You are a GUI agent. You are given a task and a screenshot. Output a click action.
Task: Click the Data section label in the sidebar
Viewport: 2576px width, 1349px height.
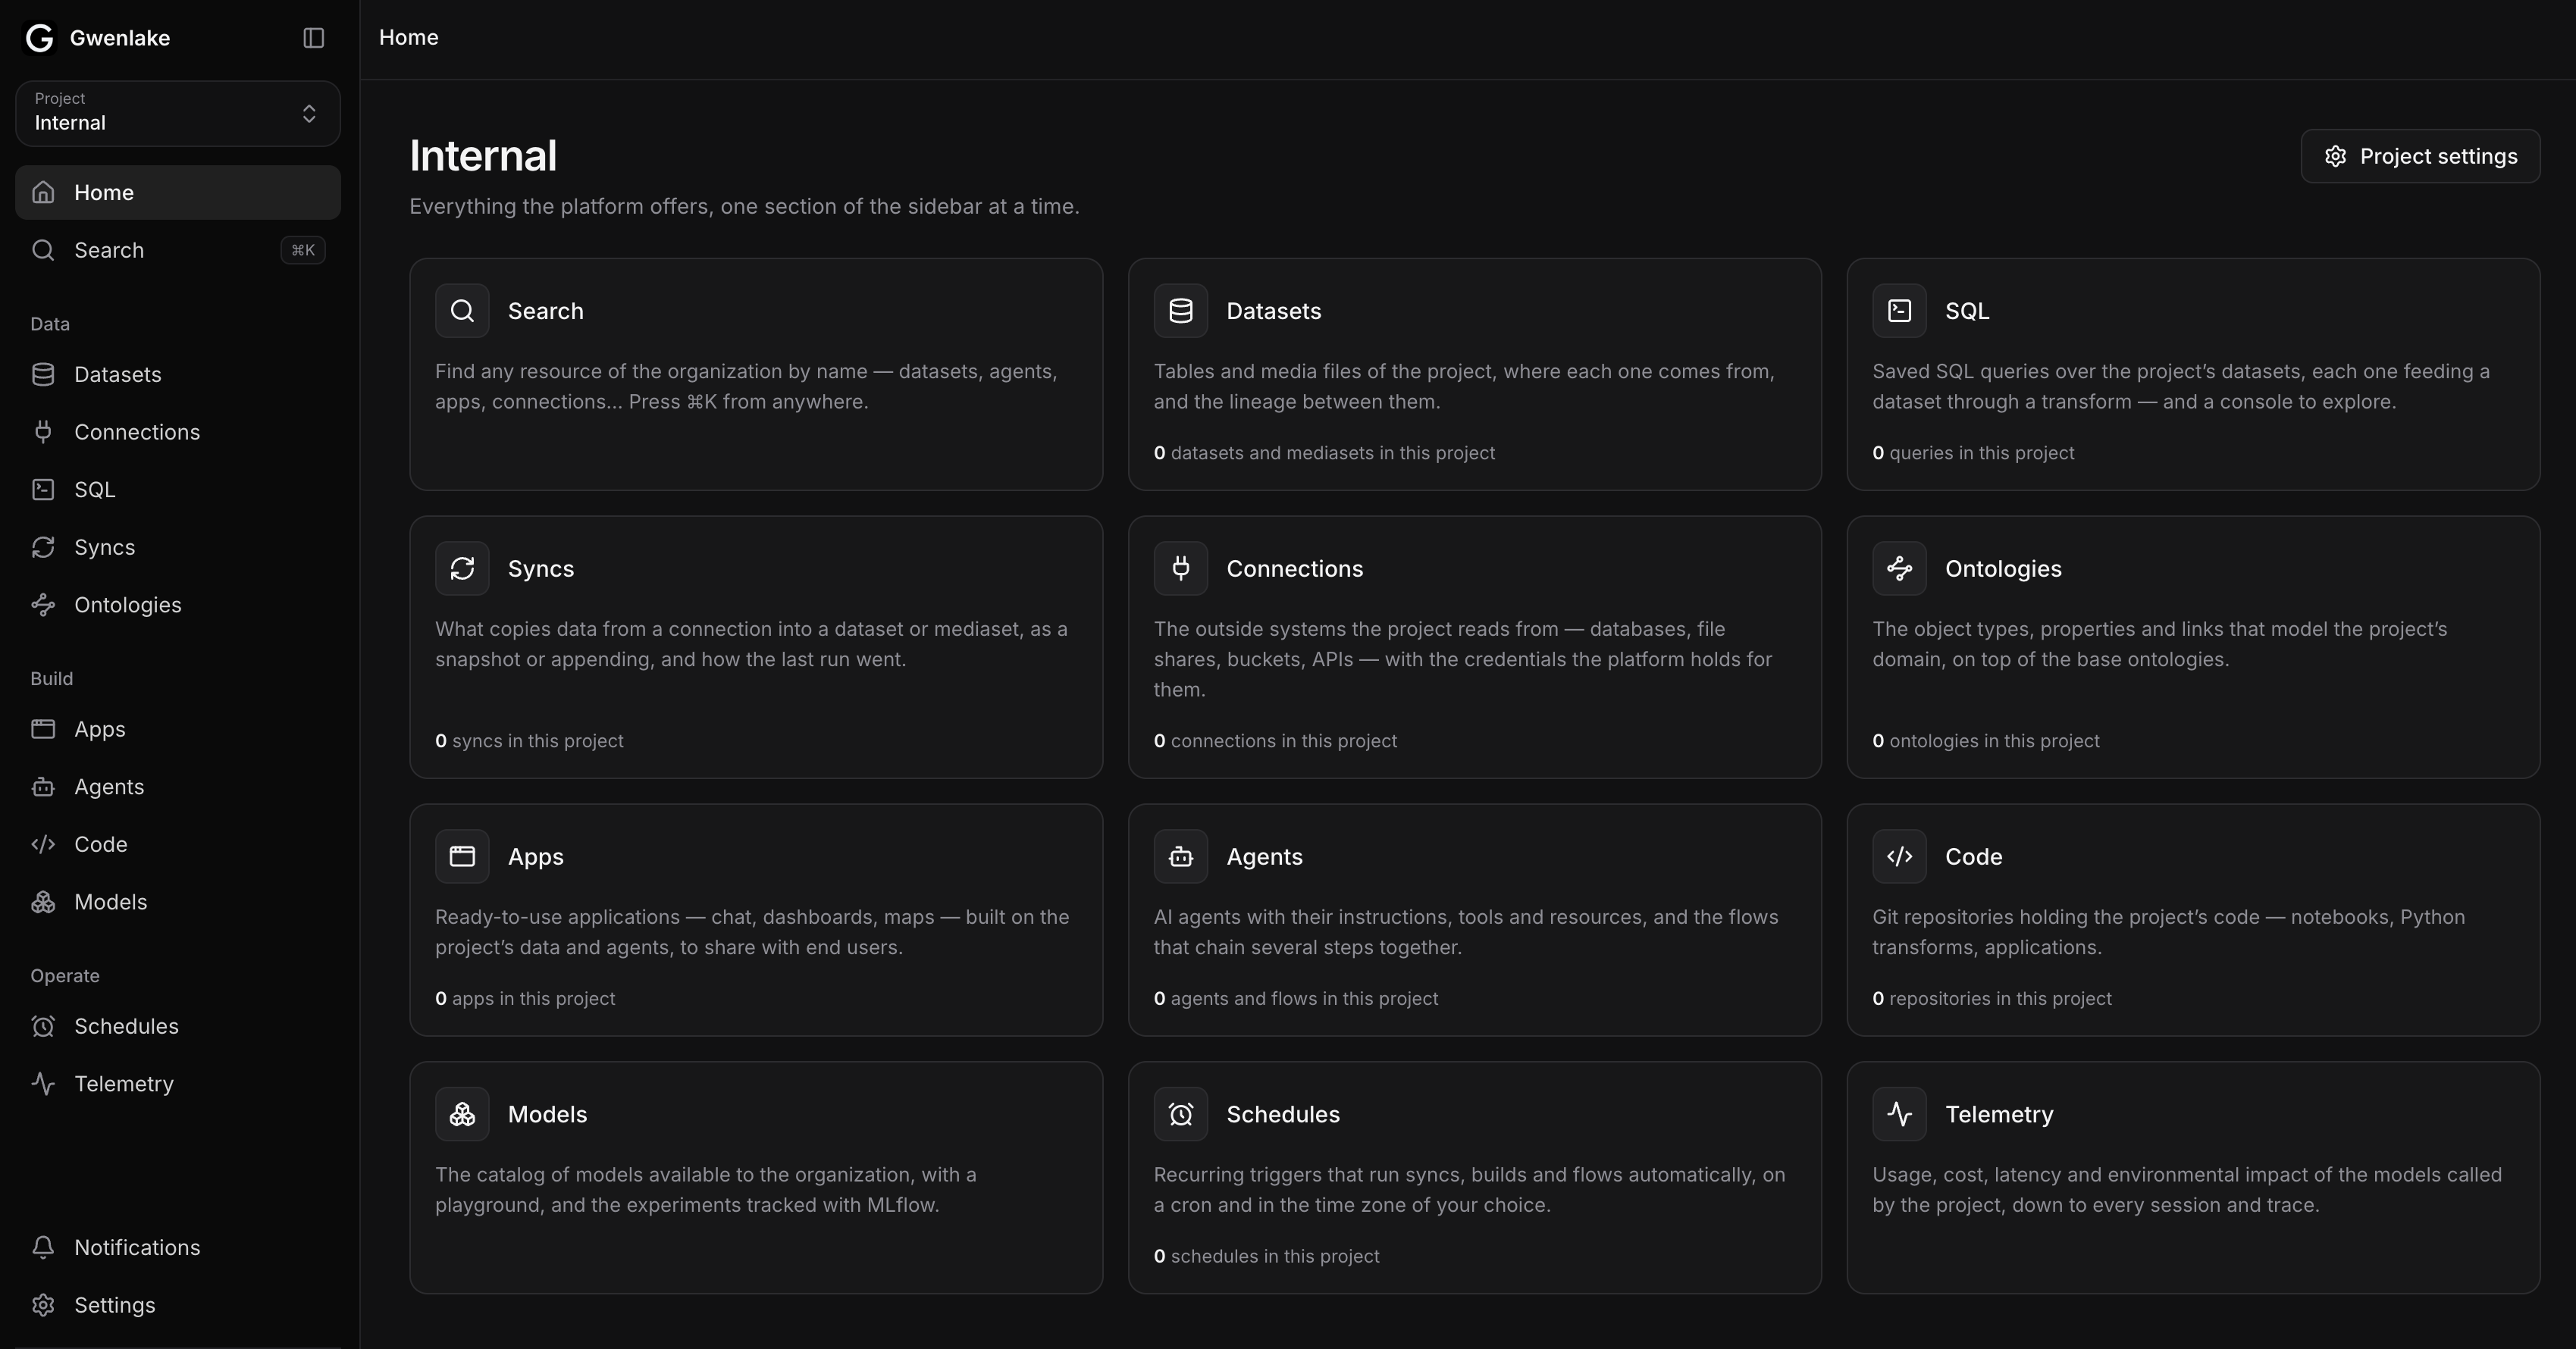[50, 324]
